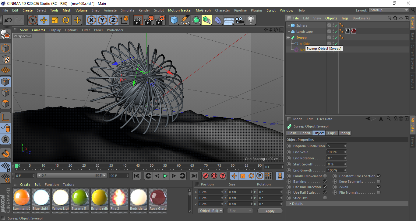Screen dimensions: 416x221
Task: Open Edit Render Settings icon
Action: (160, 20)
